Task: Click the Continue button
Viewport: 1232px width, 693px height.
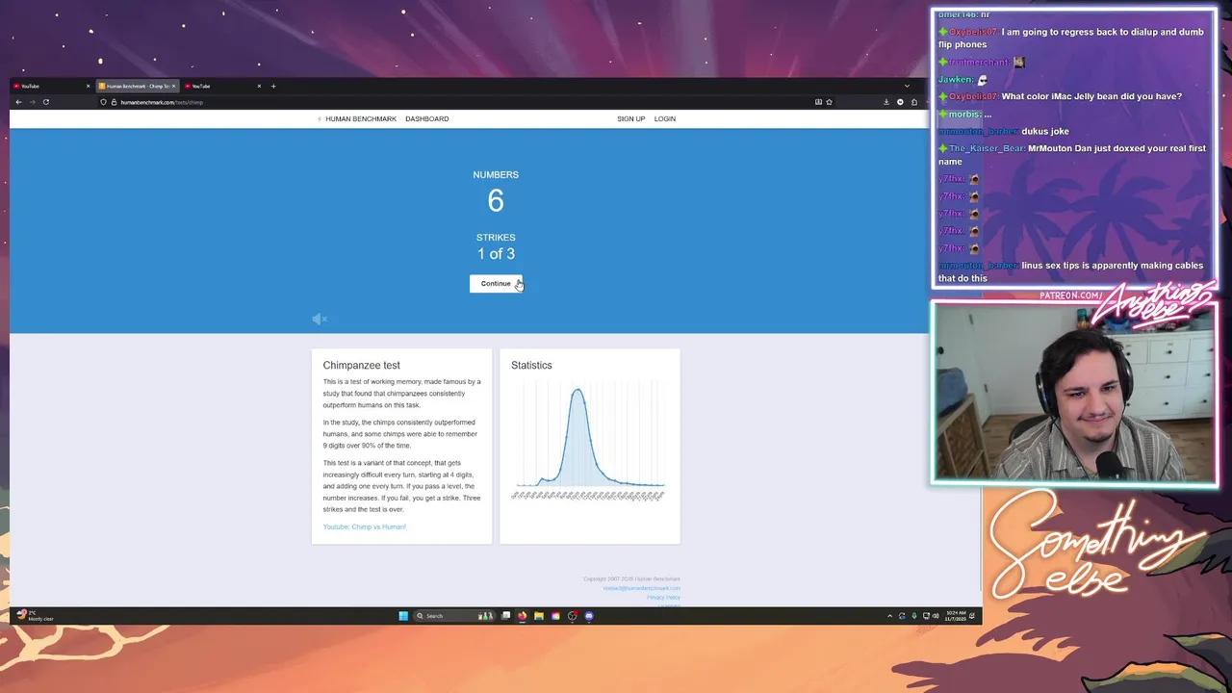Action: (x=496, y=283)
